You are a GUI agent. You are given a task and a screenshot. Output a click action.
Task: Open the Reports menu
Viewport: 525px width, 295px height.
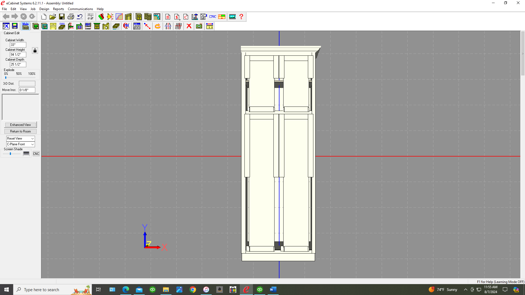(x=58, y=9)
